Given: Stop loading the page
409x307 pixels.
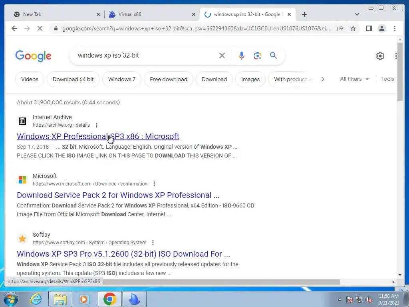Looking at the screenshot, I should (40, 28).
